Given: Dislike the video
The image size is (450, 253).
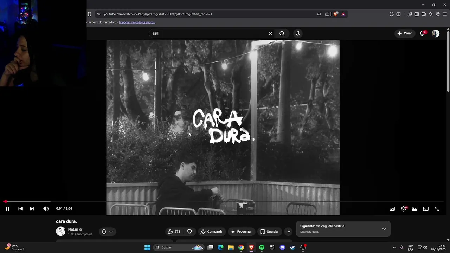Looking at the screenshot, I should [189, 232].
